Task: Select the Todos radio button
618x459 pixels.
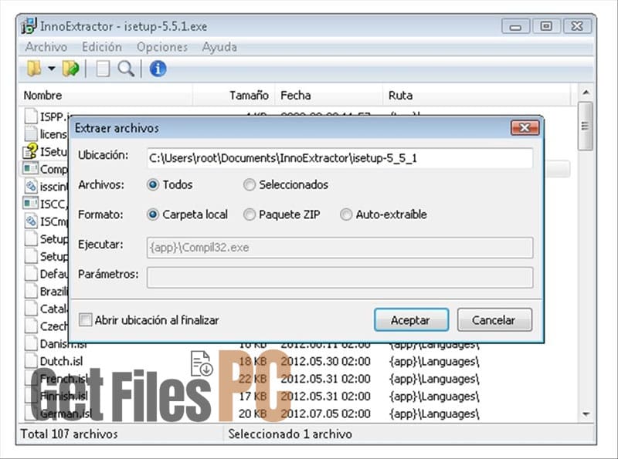Action: (x=153, y=184)
